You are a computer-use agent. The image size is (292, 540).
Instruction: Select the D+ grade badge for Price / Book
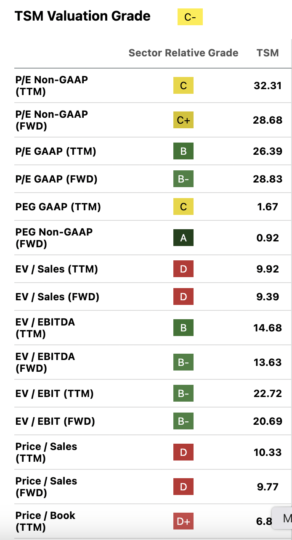183,521
